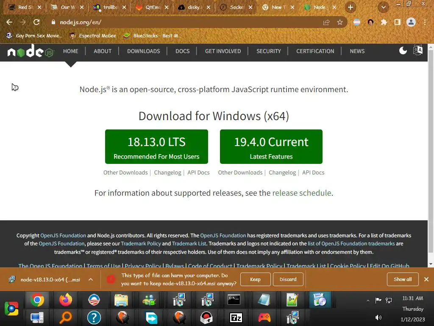Download 19.4.0 Current version
Screen dimensions: 434x326
click(x=271, y=146)
